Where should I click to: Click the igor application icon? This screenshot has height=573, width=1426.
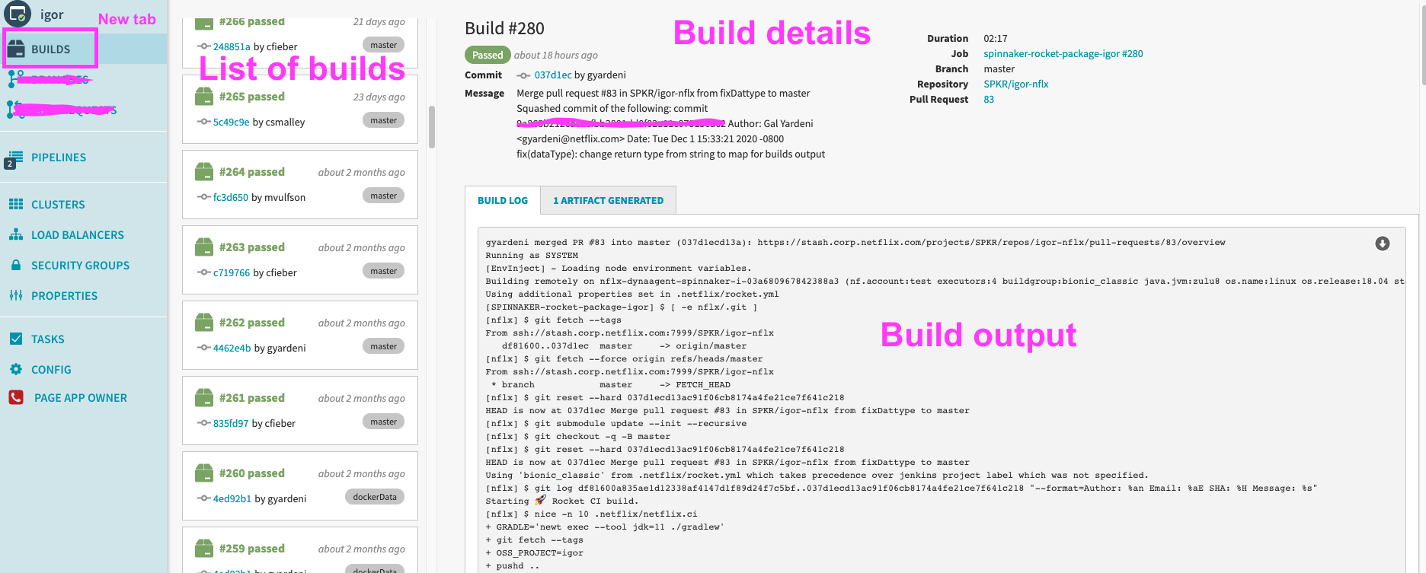click(18, 14)
